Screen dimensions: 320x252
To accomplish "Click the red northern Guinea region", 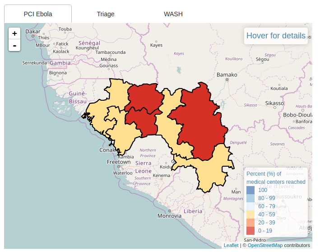I will pyautogui.click(x=144, y=97).
